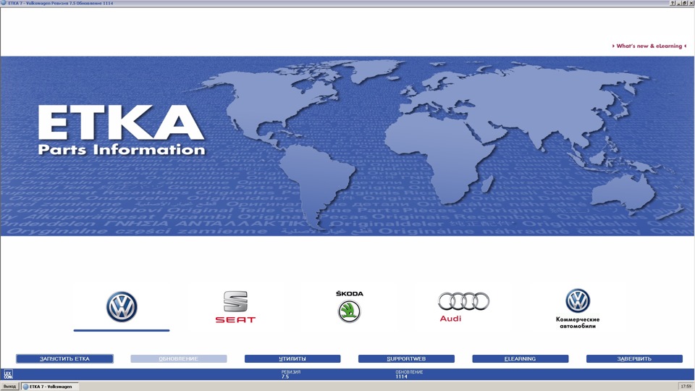Close the ETKA window

click(x=691, y=3)
